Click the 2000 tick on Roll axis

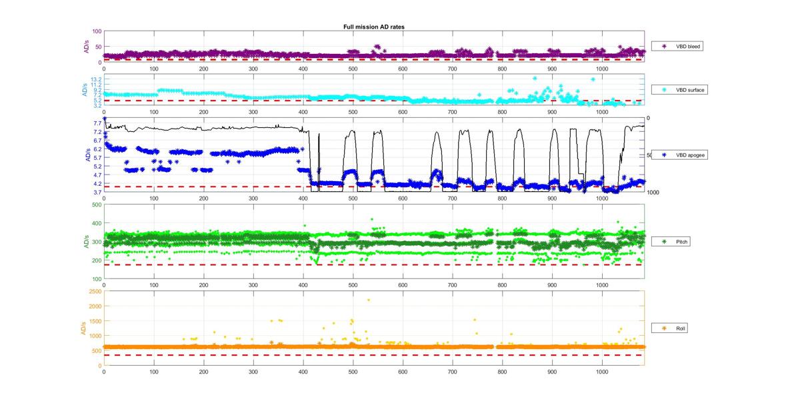pos(95,306)
